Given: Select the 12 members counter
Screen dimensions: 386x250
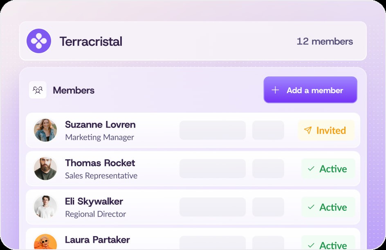Looking at the screenshot, I should (x=325, y=41).
